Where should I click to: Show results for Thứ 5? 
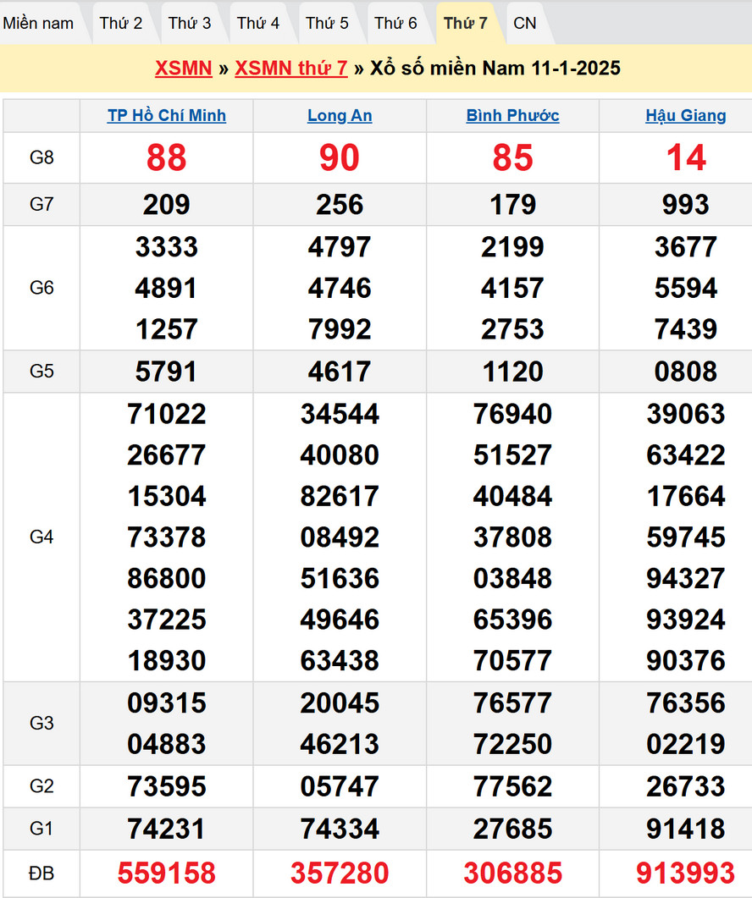click(327, 23)
